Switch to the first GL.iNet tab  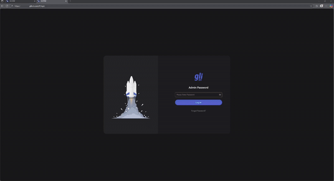pos(19,2)
